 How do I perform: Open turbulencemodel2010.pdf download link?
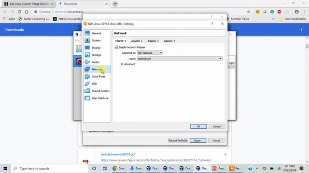pos(118,154)
